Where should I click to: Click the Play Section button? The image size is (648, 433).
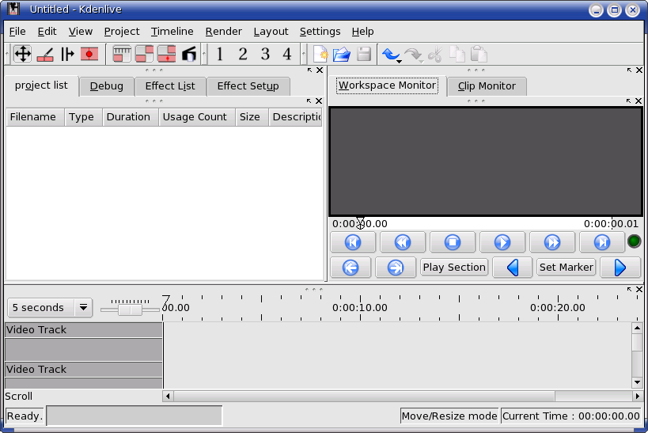pos(454,268)
